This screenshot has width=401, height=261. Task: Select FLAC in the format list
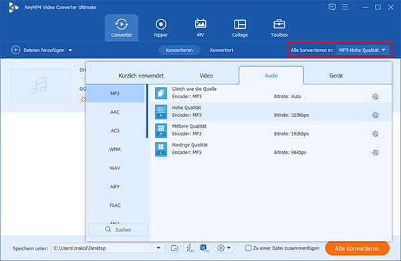tap(116, 205)
